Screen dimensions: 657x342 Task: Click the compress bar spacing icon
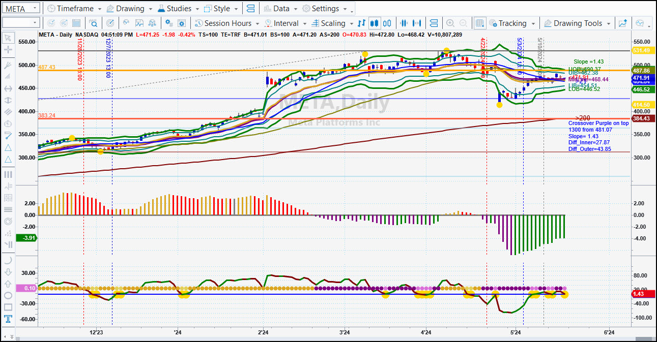405,23
